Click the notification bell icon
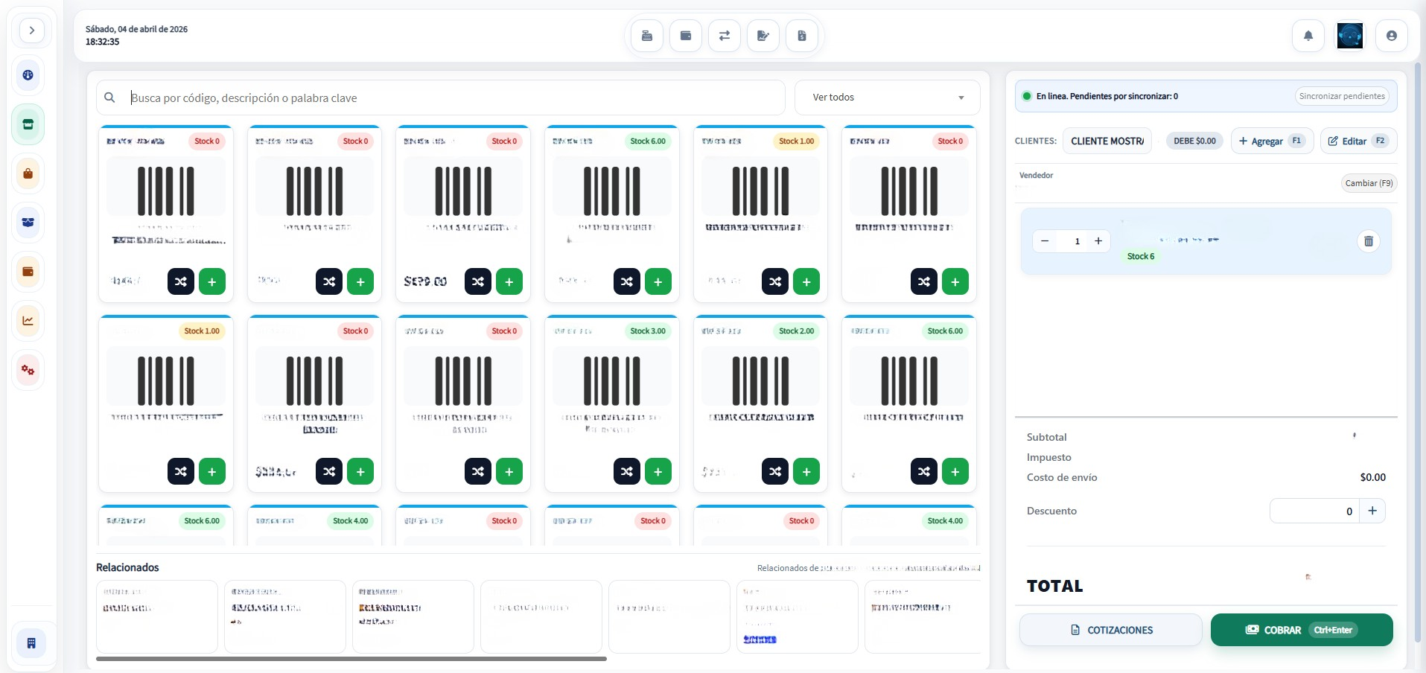Viewport: 1426px width, 673px height. [x=1308, y=35]
